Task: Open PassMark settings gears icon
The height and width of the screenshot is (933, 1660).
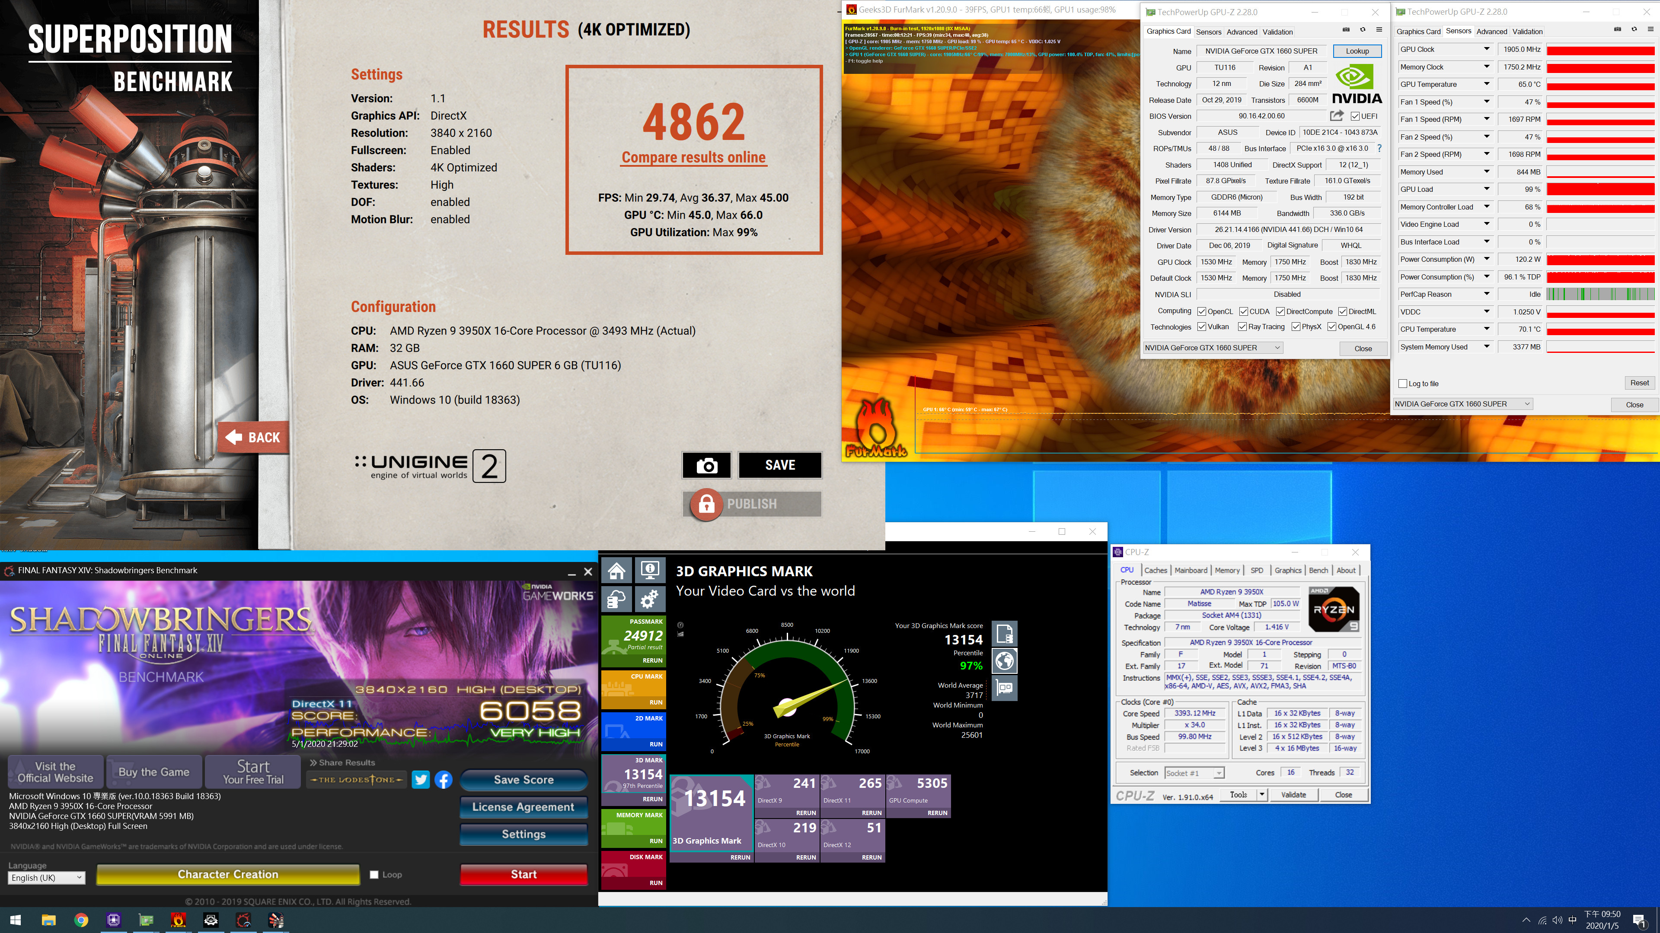Action: click(x=650, y=599)
